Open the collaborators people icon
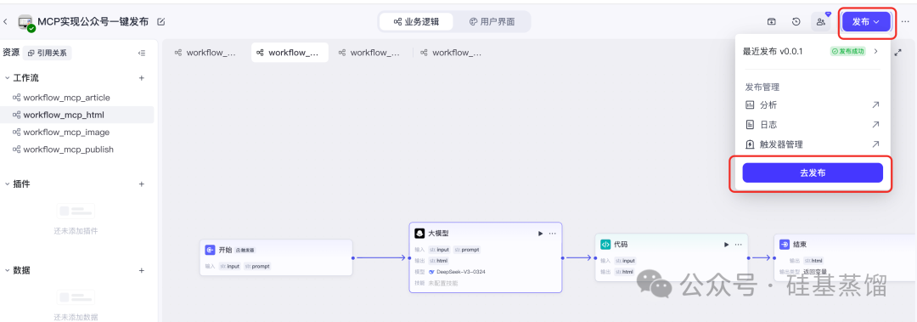Viewport: 917px width, 322px height. (820, 21)
